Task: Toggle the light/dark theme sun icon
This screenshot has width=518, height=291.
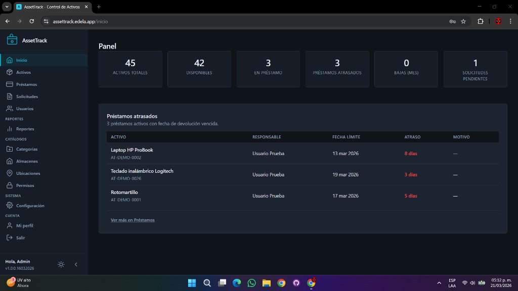Action: click(x=61, y=264)
